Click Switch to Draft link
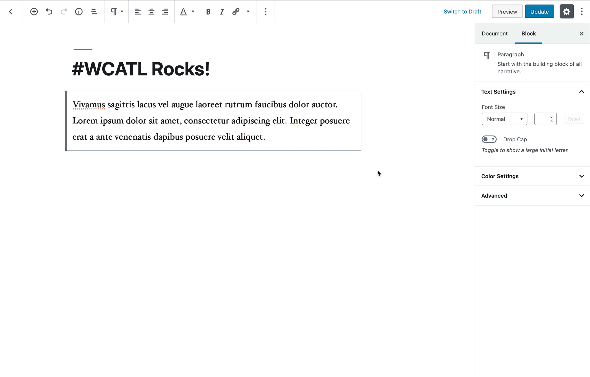Screen dimensions: 590x377 pyautogui.click(x=462, y=12)
